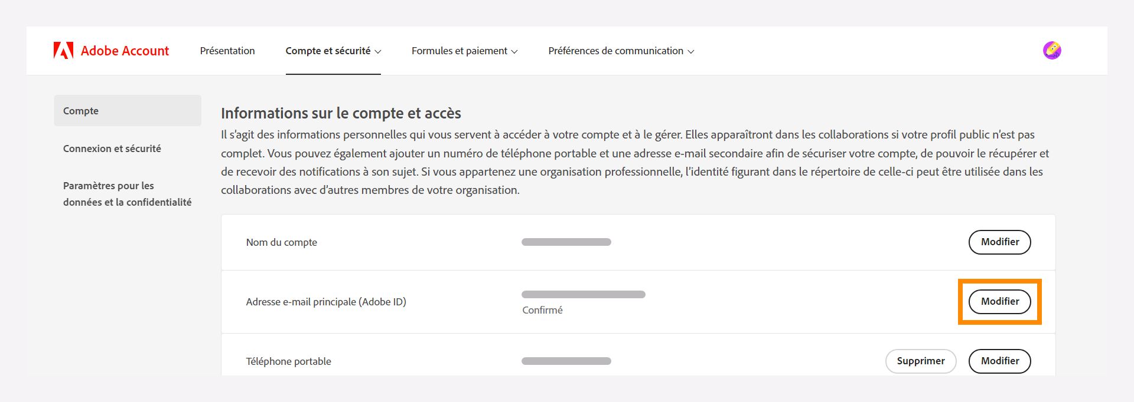The width and height of the screenshot is (1134, 402).
Task: Click Supprimer next to Téléphone portable
Action: (x=920, y=361)
